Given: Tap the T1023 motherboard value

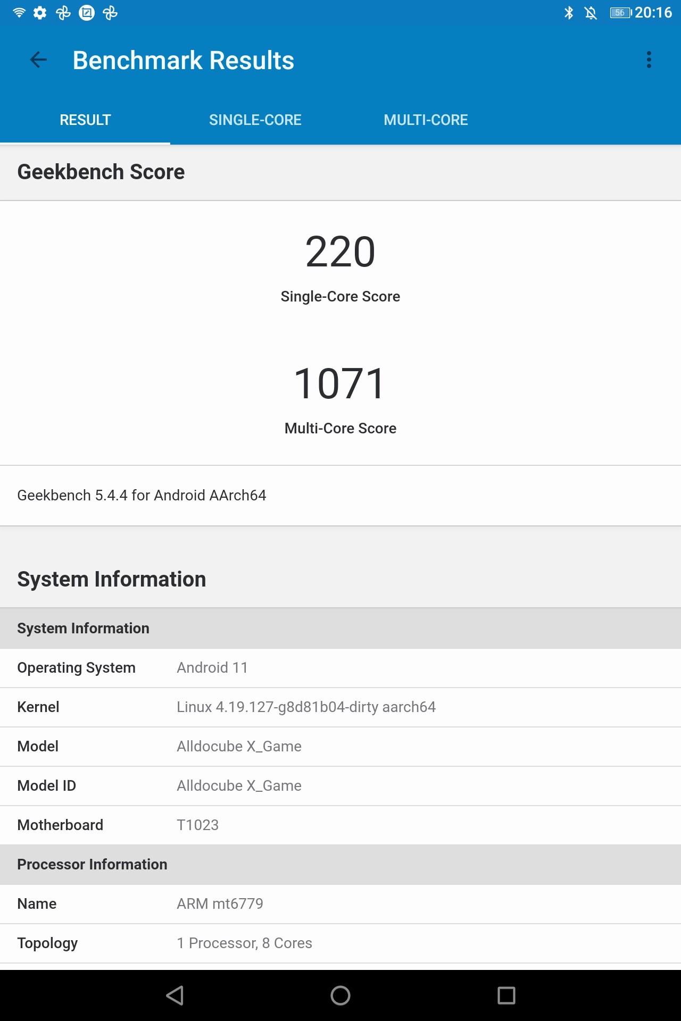Looking at the screenshot, I should [198, 825].
